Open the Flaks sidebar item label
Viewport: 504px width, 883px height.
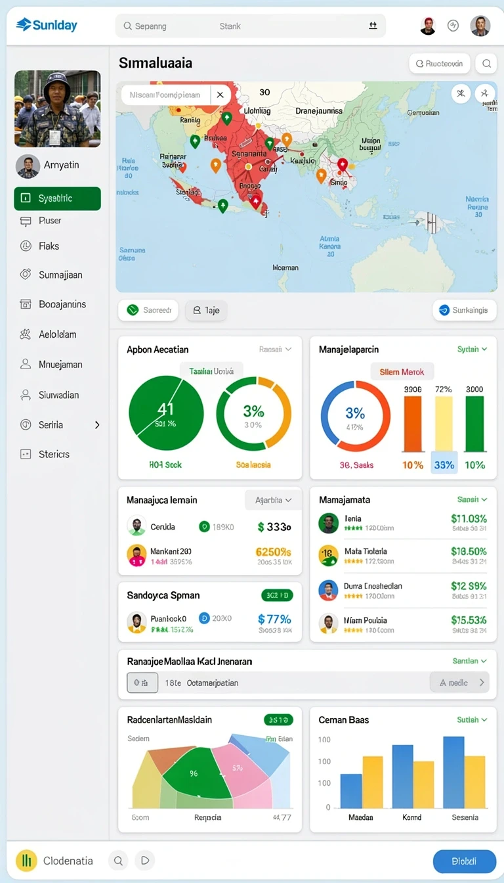(x=49, y=246)
